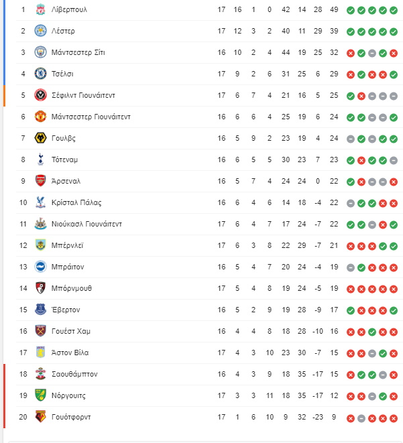Click the Μπράιτον club crest

tap(40, 267)
